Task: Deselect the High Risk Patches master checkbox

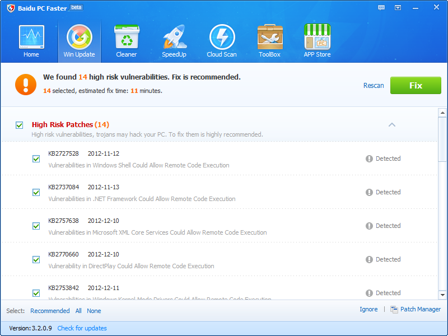Action: [20, 124]
